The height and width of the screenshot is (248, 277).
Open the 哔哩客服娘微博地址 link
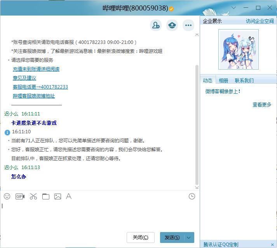pos(34,96)
